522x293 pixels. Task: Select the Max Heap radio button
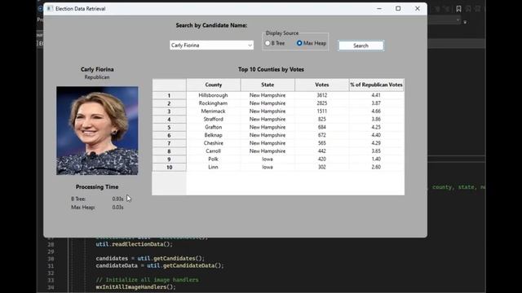pyautogui.click(x=299, y=43)
